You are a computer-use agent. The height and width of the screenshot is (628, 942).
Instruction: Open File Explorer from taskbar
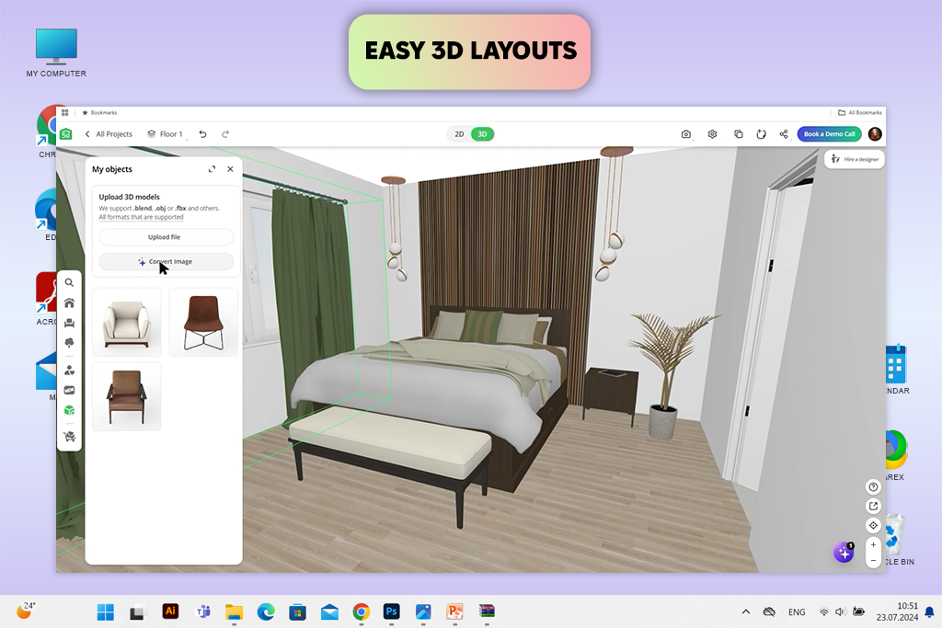click(234, 611)
